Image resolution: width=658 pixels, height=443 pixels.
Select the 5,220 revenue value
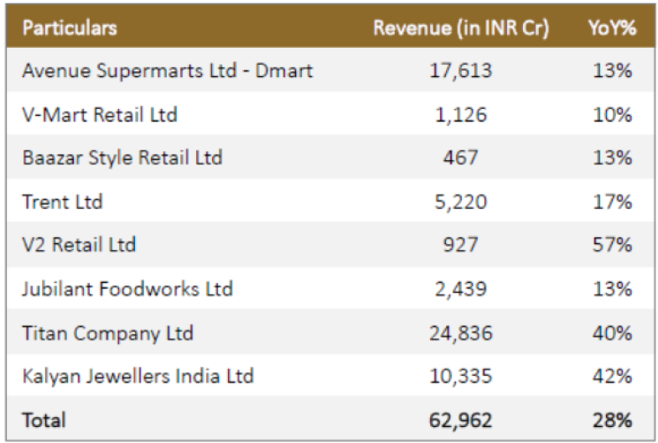click(x=461, y=202)
